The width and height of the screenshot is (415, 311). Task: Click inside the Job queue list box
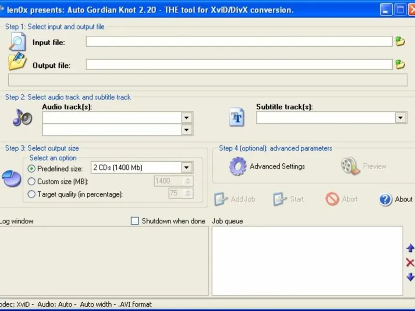tap(307, 261)
